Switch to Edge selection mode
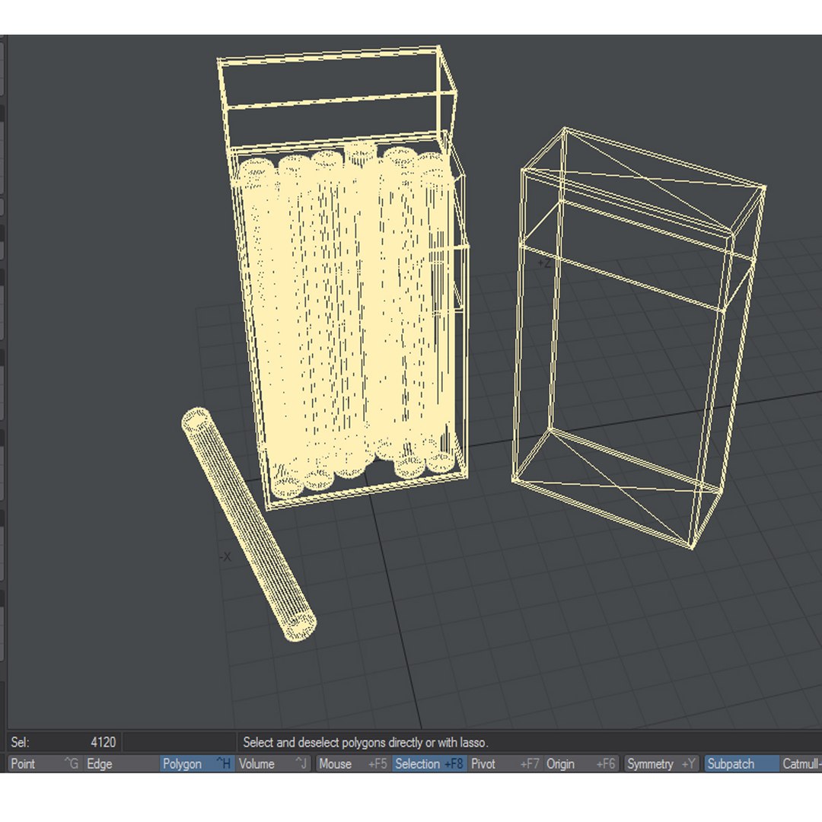 coord(121,763)
